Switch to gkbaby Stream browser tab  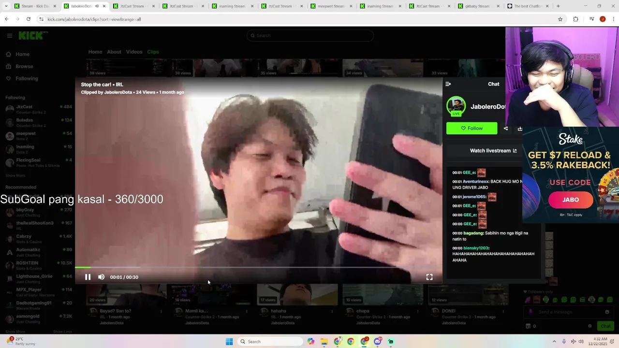tap(477, 6)
